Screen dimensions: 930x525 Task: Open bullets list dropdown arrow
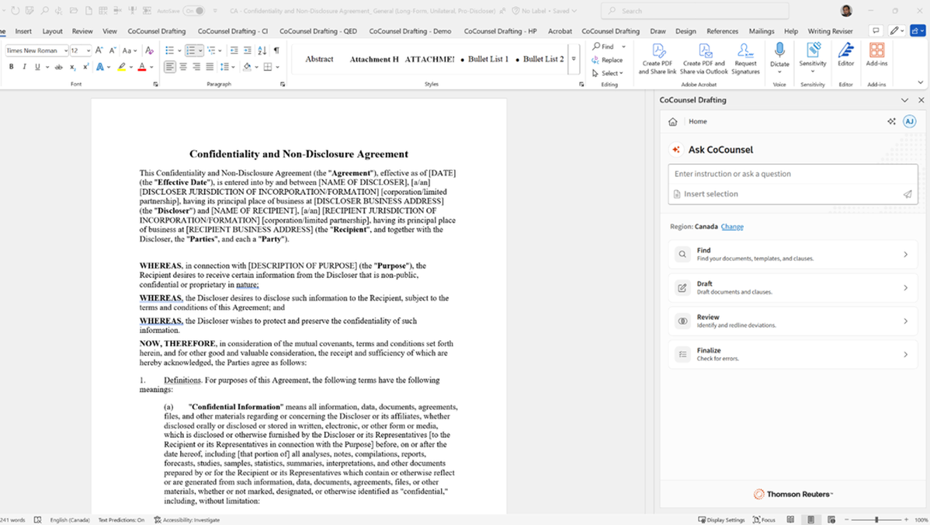click(x=179, y=50)
